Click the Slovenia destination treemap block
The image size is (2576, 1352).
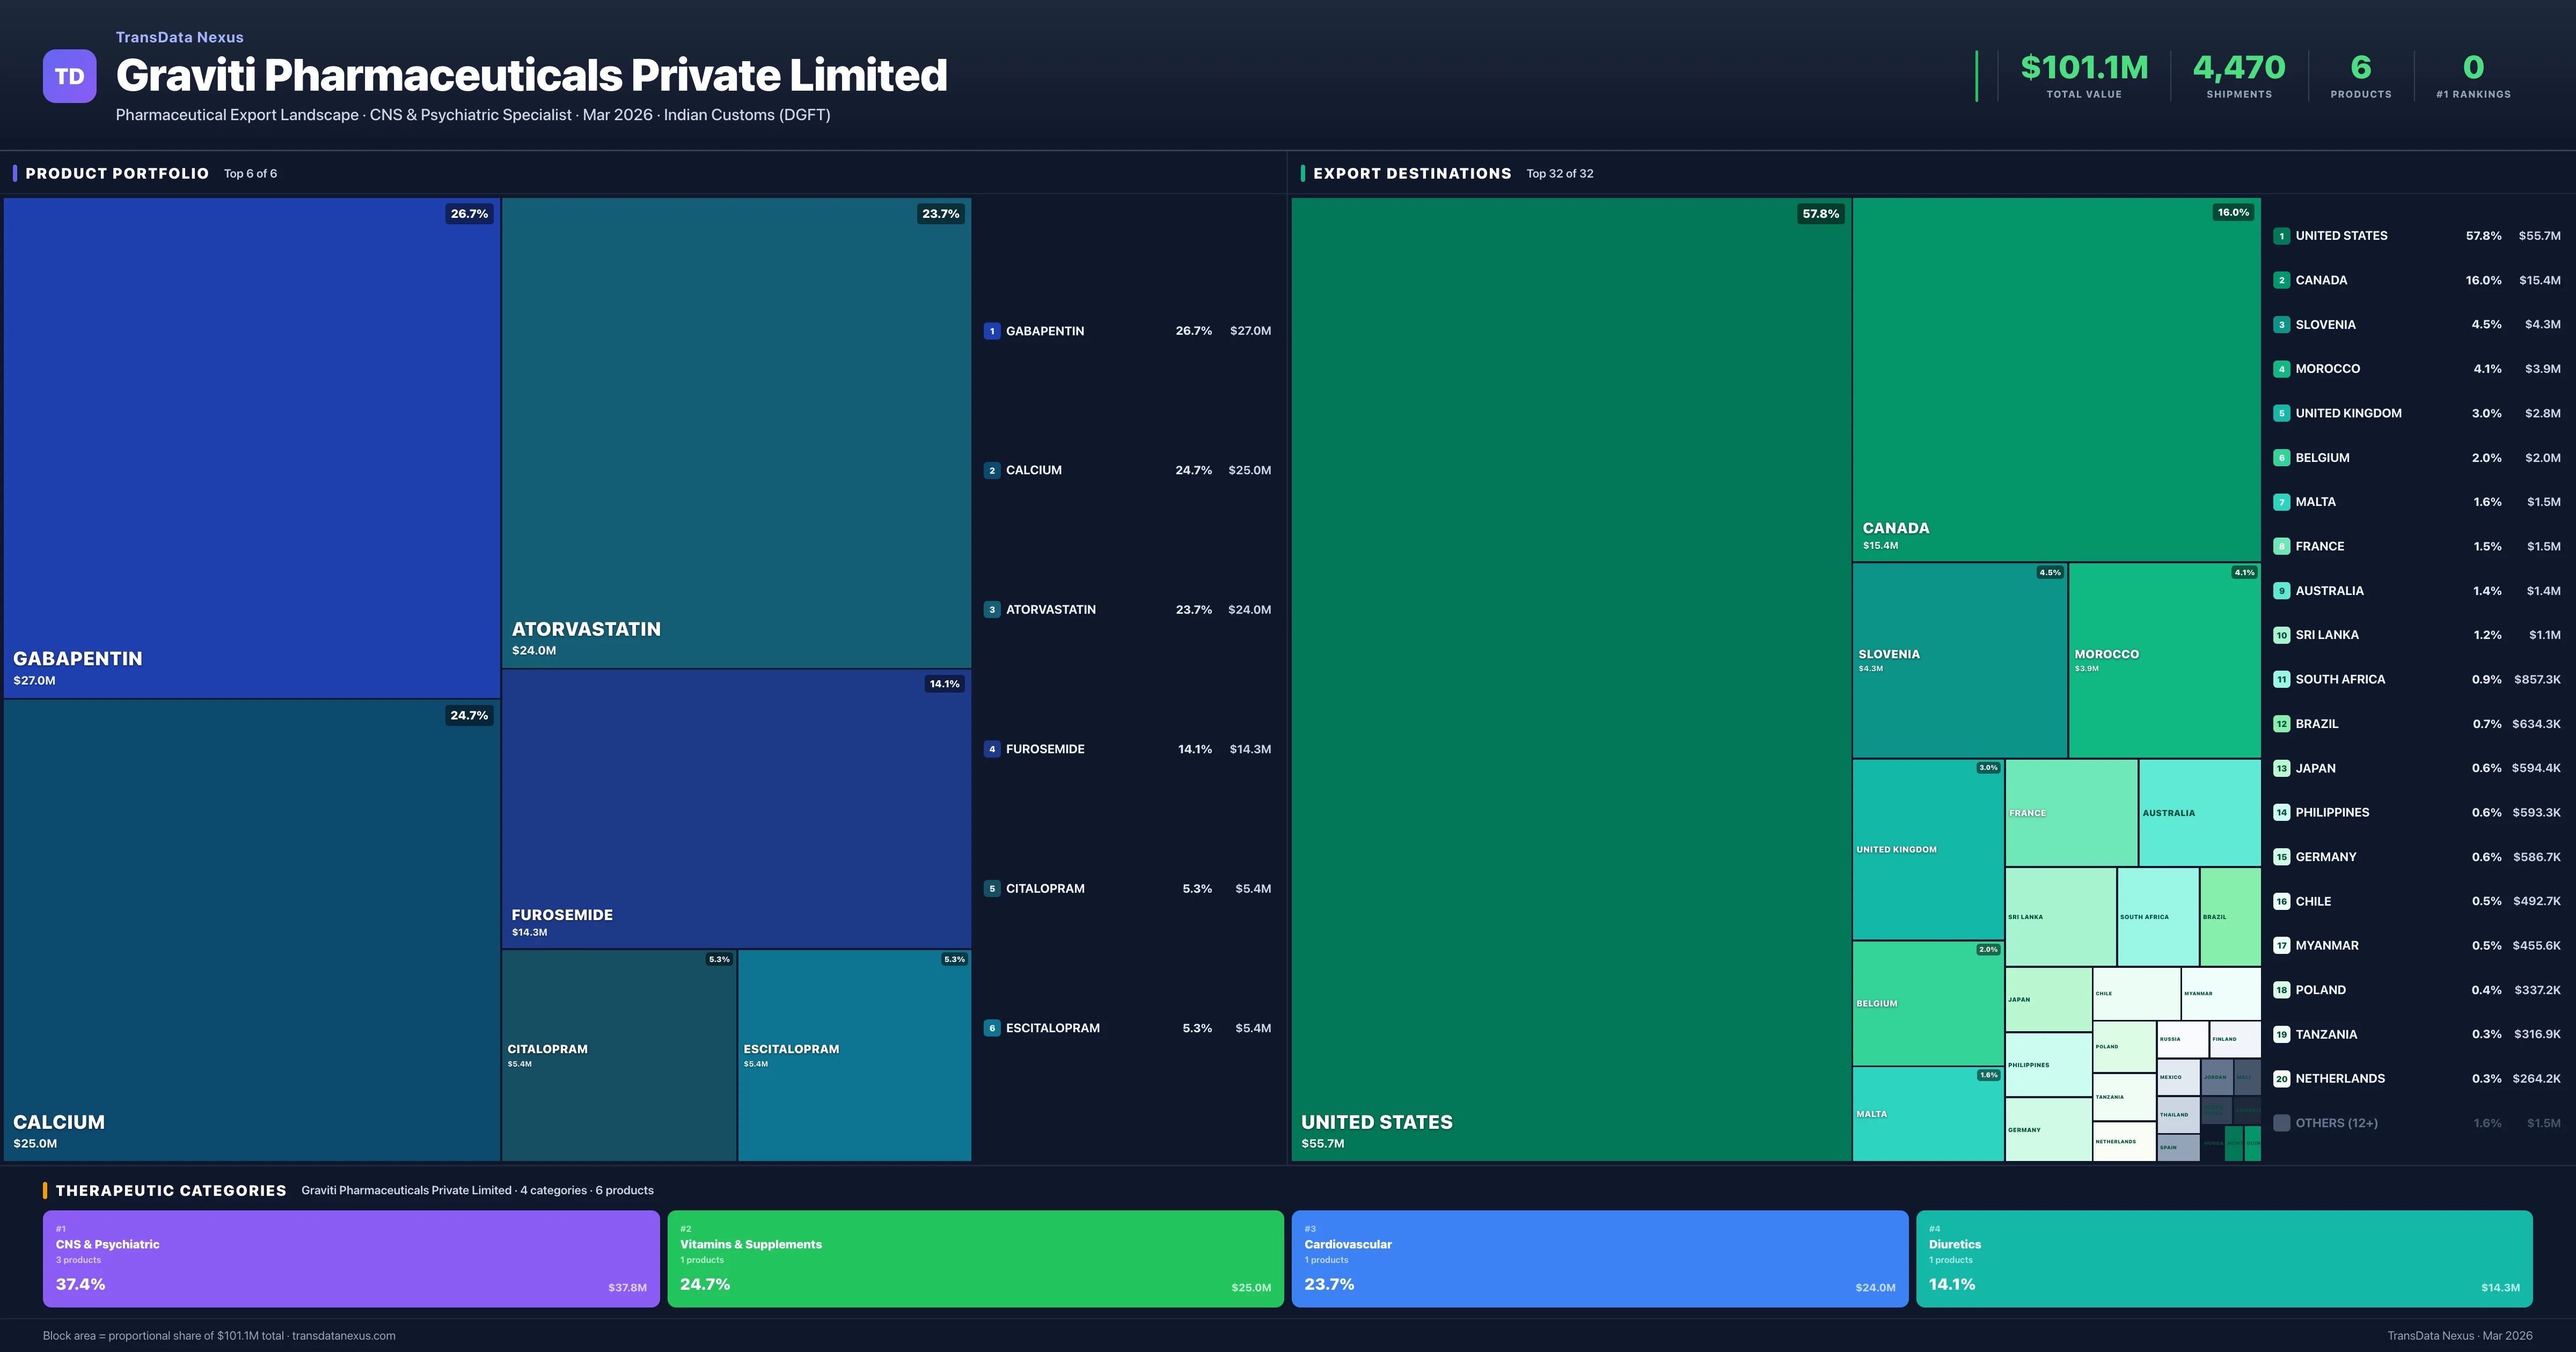[x=1959, y=660]
